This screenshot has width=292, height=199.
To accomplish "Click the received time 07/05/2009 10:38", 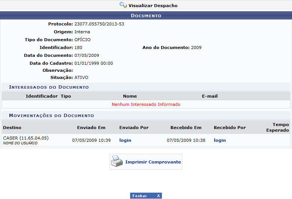I will tap(186, 140).
